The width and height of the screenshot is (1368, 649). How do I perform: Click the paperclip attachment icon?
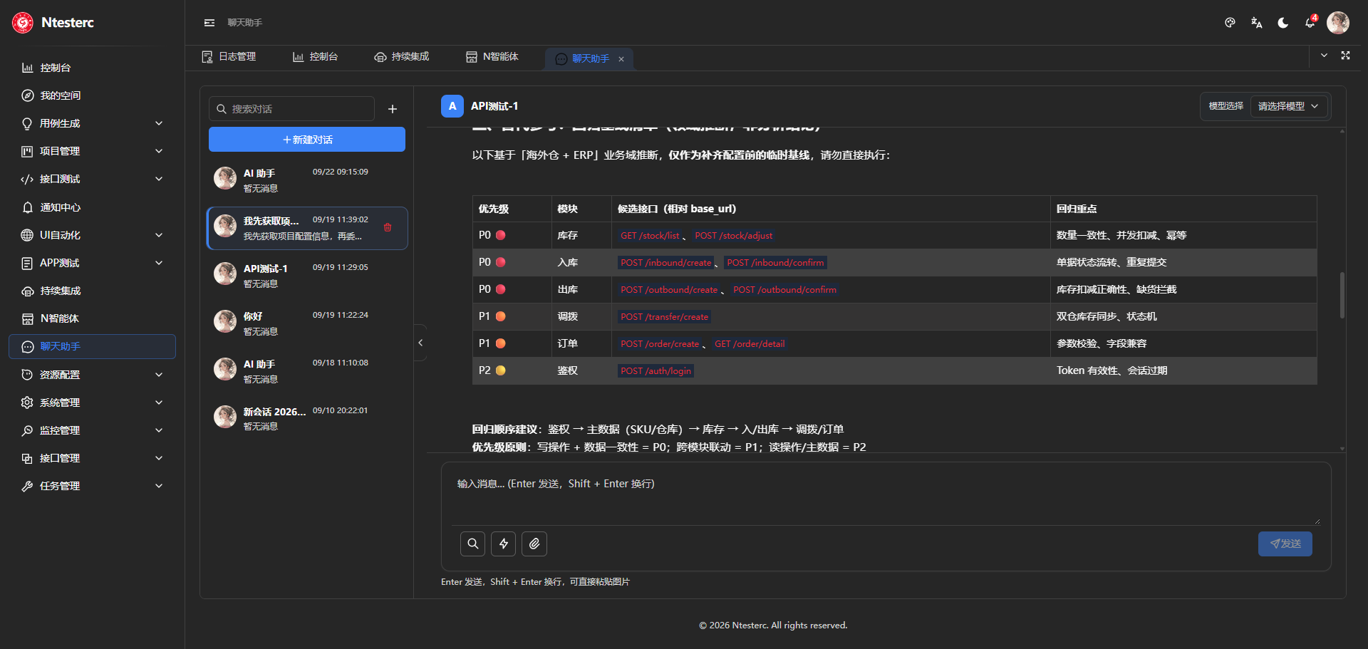534,544
